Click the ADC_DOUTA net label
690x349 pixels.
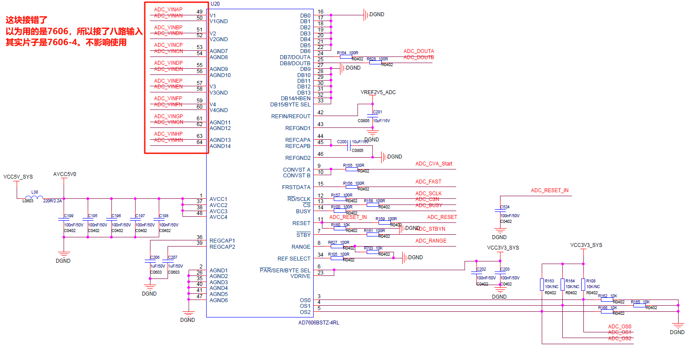tap(418, 51)
